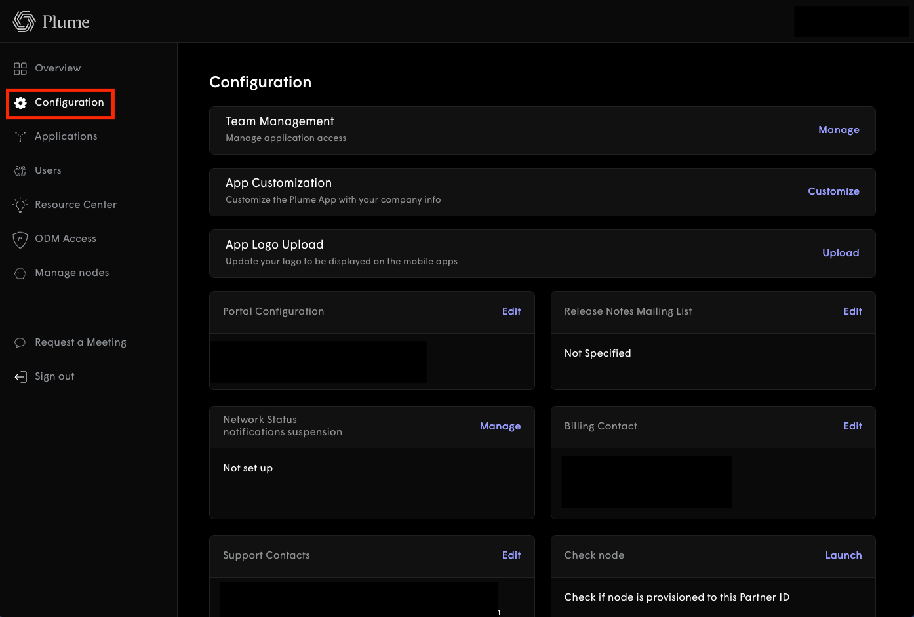Image resolution: width=914 pixels, height=617 pixels.
Task: Click the Portal Configuration card title
Action: click(273, 311)
